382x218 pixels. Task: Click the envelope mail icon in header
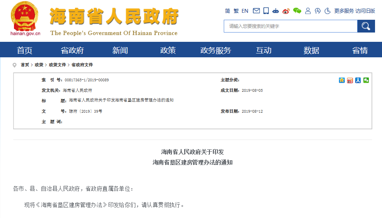click(256, 11)
